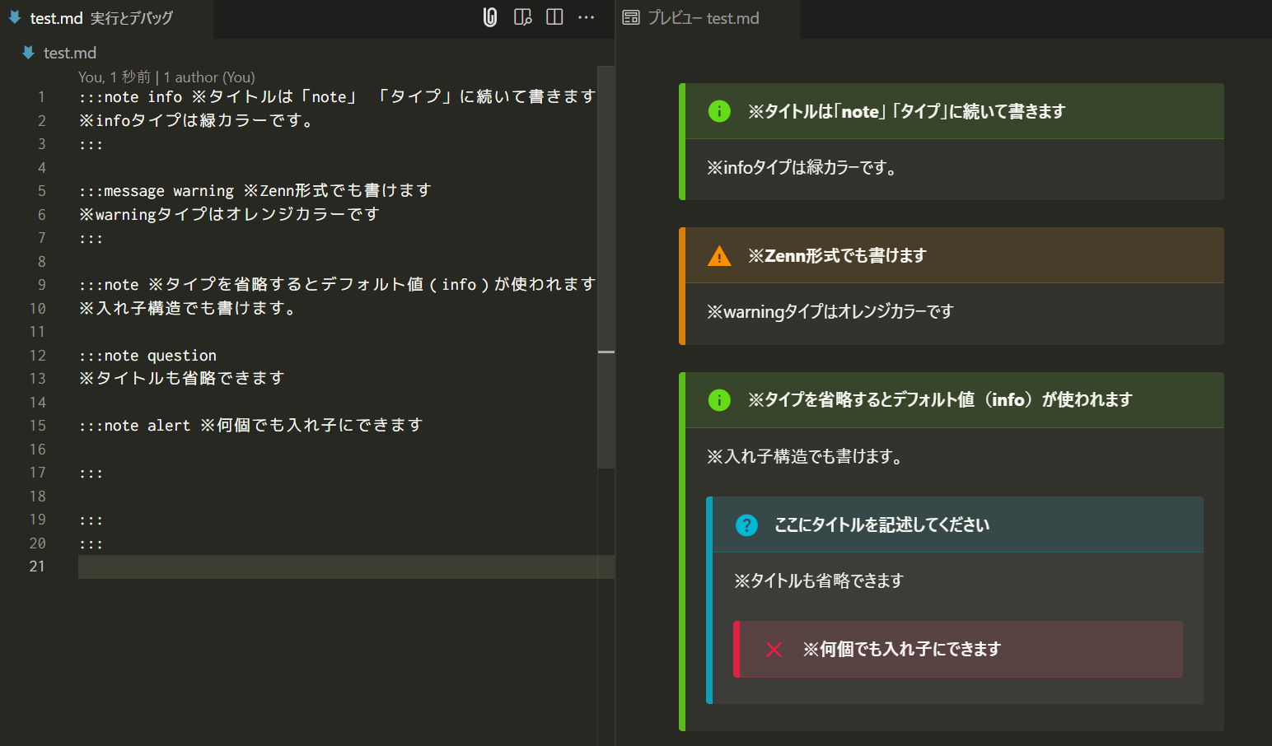Click the question mark icon in the nested note
This screenshot has width=1272, height=746.
click(x=746, y=525)
